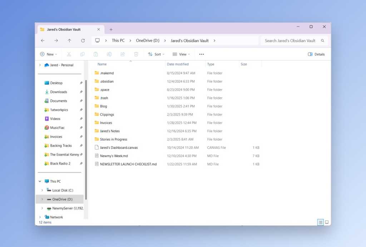366x247 pixels.
Task: Click the Copy icon in the toolbar
Action: [x=83, y=54]
